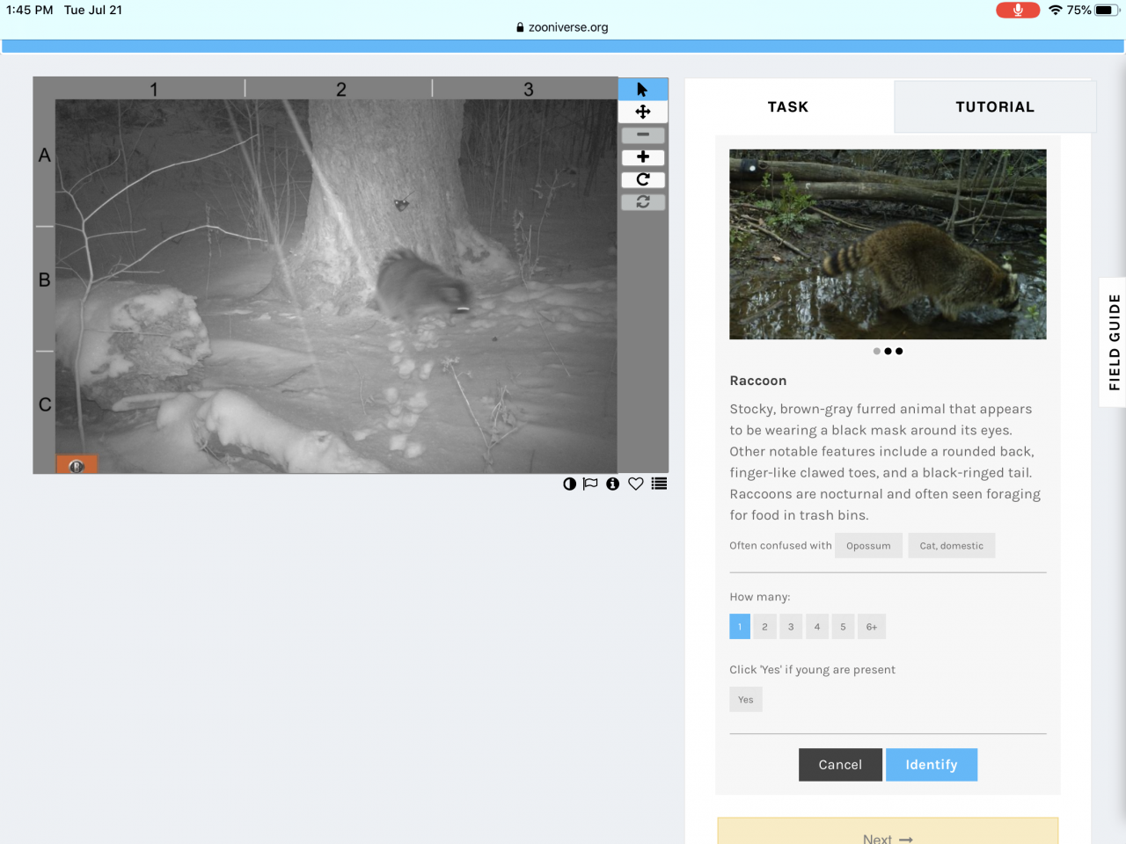The height and width of the screenshot is (844, 1126).
Task: Tap the red microphone recording indicator
Action: click(x=1018, y=10)
